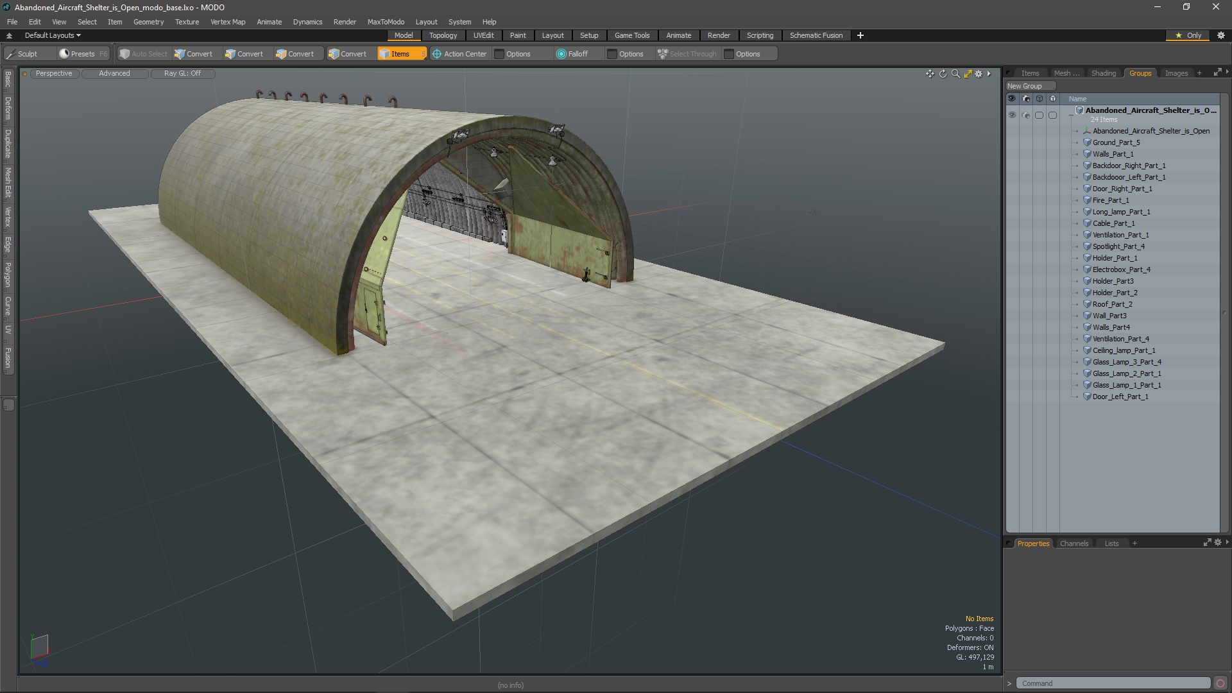Viewport: 1232px width, 693px height.
Task: Click the viewport arrow menu icon
Action: (989, 74)
